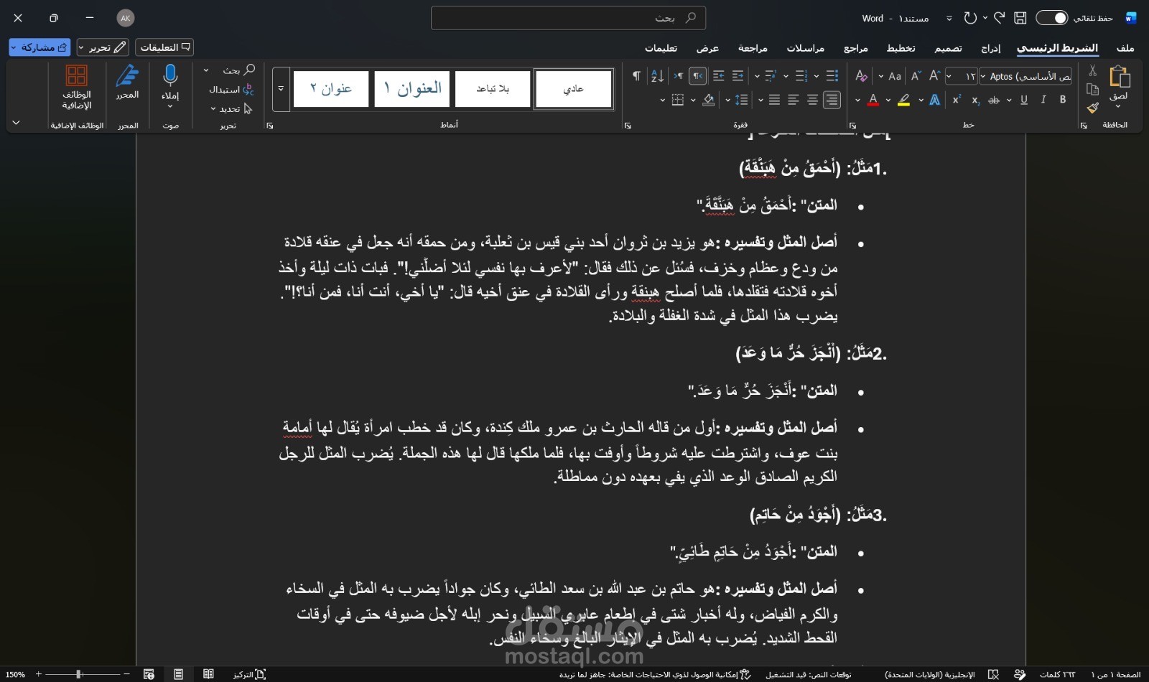The width and height of the screenshot is (1149, 682).
Task: Apply Text Effects blue outlined A
Action: pyautogui.click(x=934, y=100)
